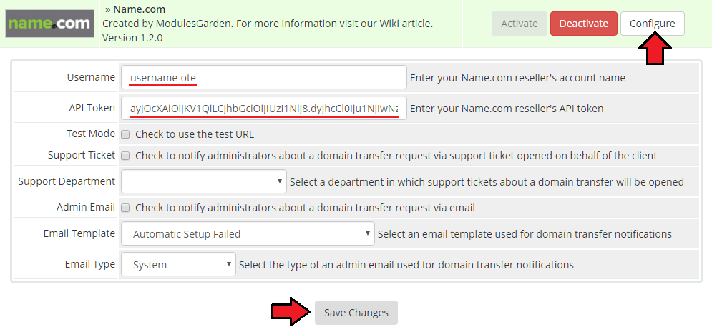Save Changes to registrar settings

[356, 313]
